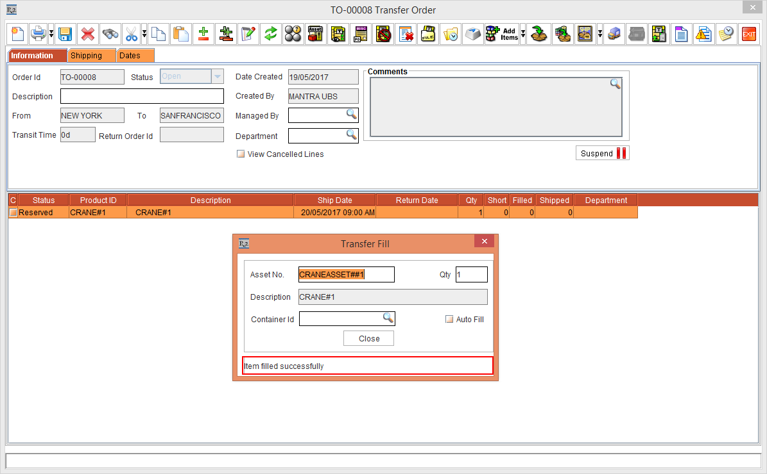Viewport: 767px width, 474px height.
Task: Open the Container Id lookup
Action: [x=388, y=318]
